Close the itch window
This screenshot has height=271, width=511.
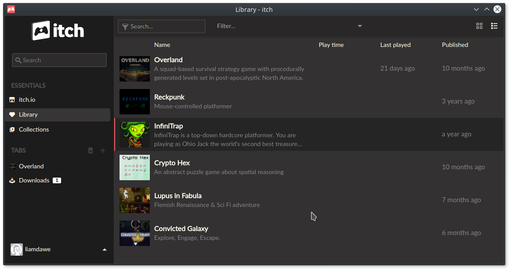497,10
